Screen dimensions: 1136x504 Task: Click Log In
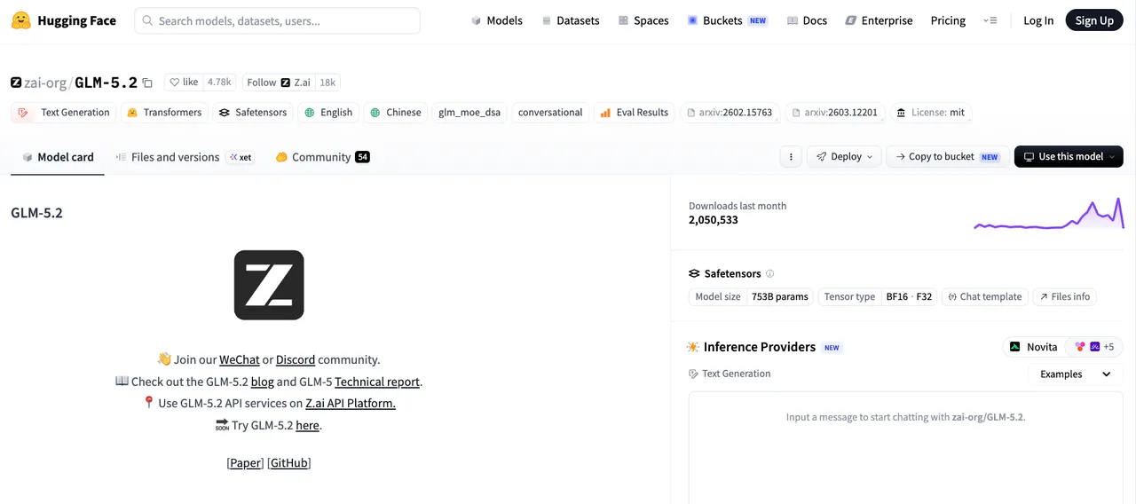[1038, 20]
